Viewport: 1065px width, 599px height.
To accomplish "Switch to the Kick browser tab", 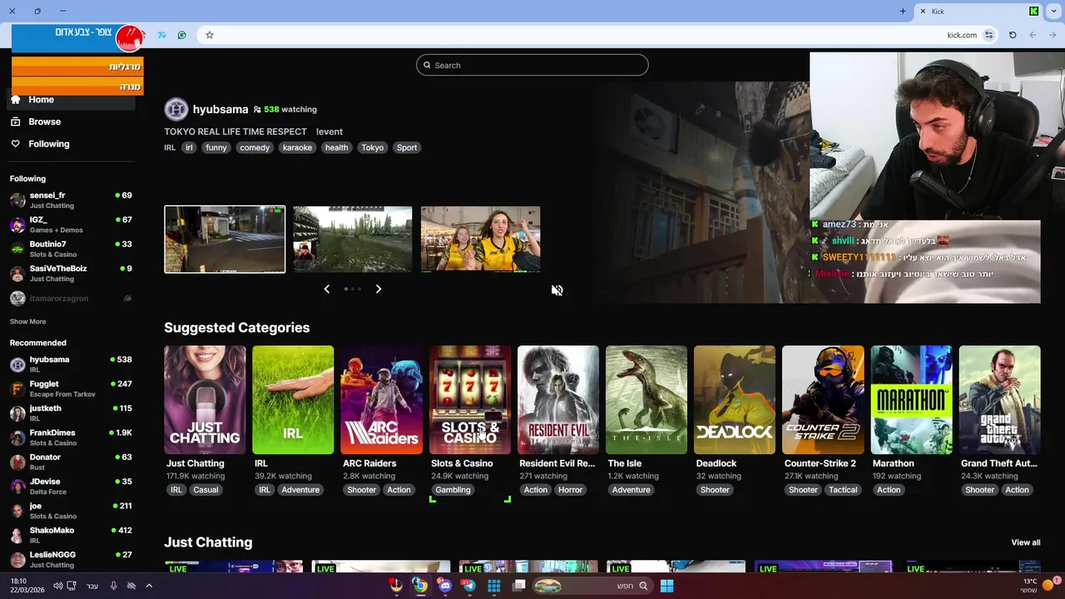I will (x=978, y=12).
